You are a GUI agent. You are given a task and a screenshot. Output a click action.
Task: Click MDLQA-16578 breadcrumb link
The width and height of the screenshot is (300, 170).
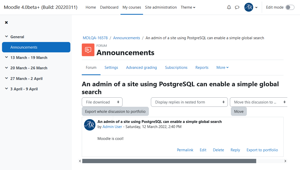(x=95, y=38)
